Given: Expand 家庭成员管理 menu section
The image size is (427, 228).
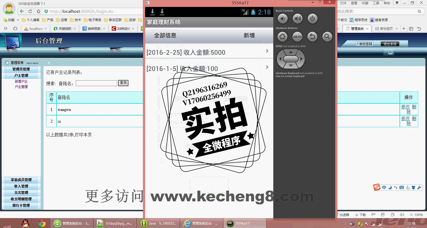Looking at the screenshot, I should (x=21, y=180).
